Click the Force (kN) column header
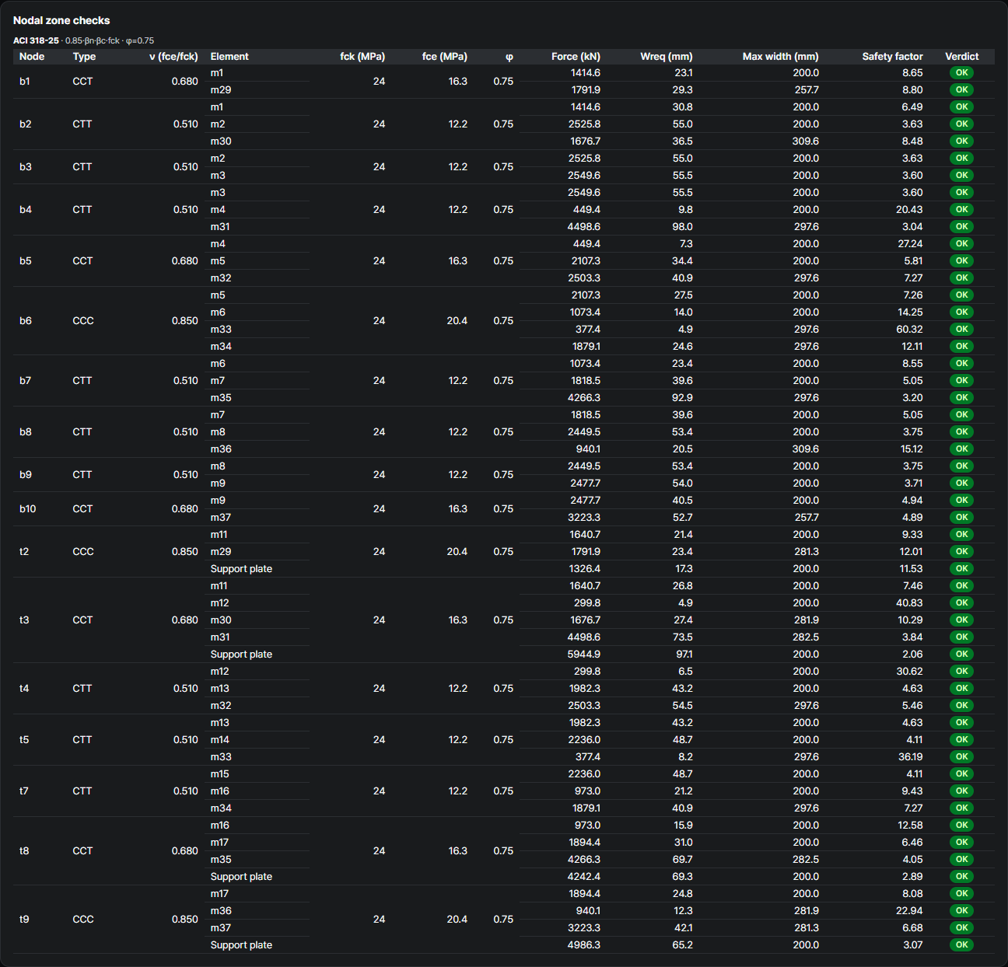Viewport: 1008px width, 967px height. click(x=576, y=57)
